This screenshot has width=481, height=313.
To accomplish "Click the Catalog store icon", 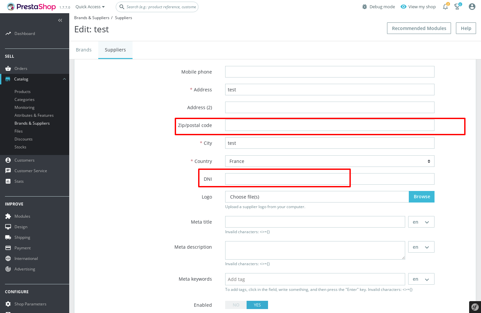I will (8, 79).
